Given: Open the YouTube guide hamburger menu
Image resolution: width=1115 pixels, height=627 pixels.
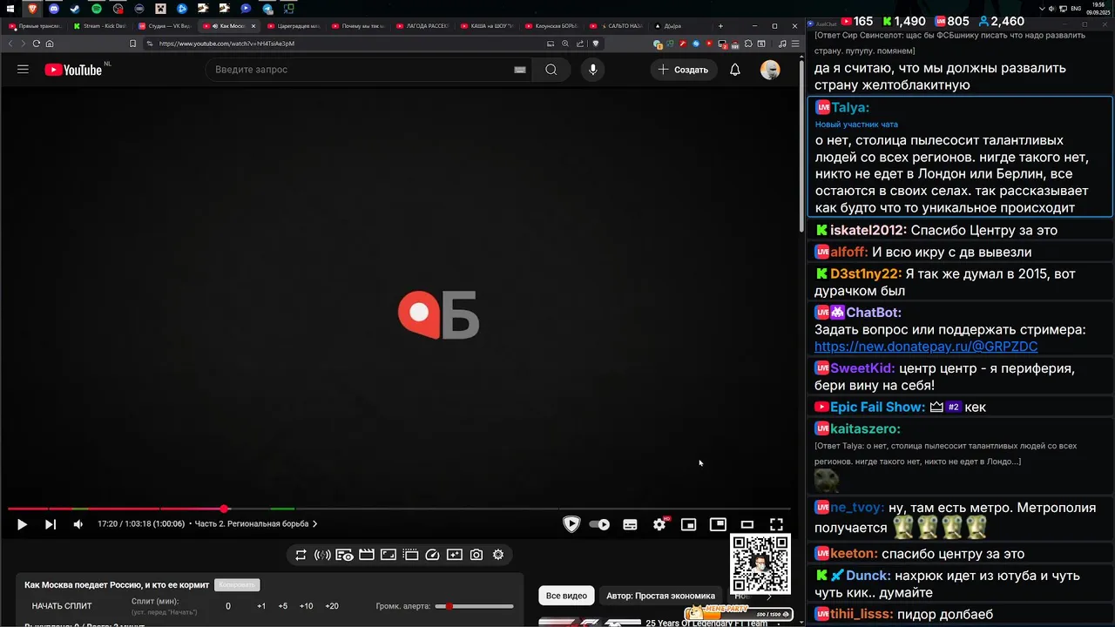Looking at the screenshot, I should 23,70.
